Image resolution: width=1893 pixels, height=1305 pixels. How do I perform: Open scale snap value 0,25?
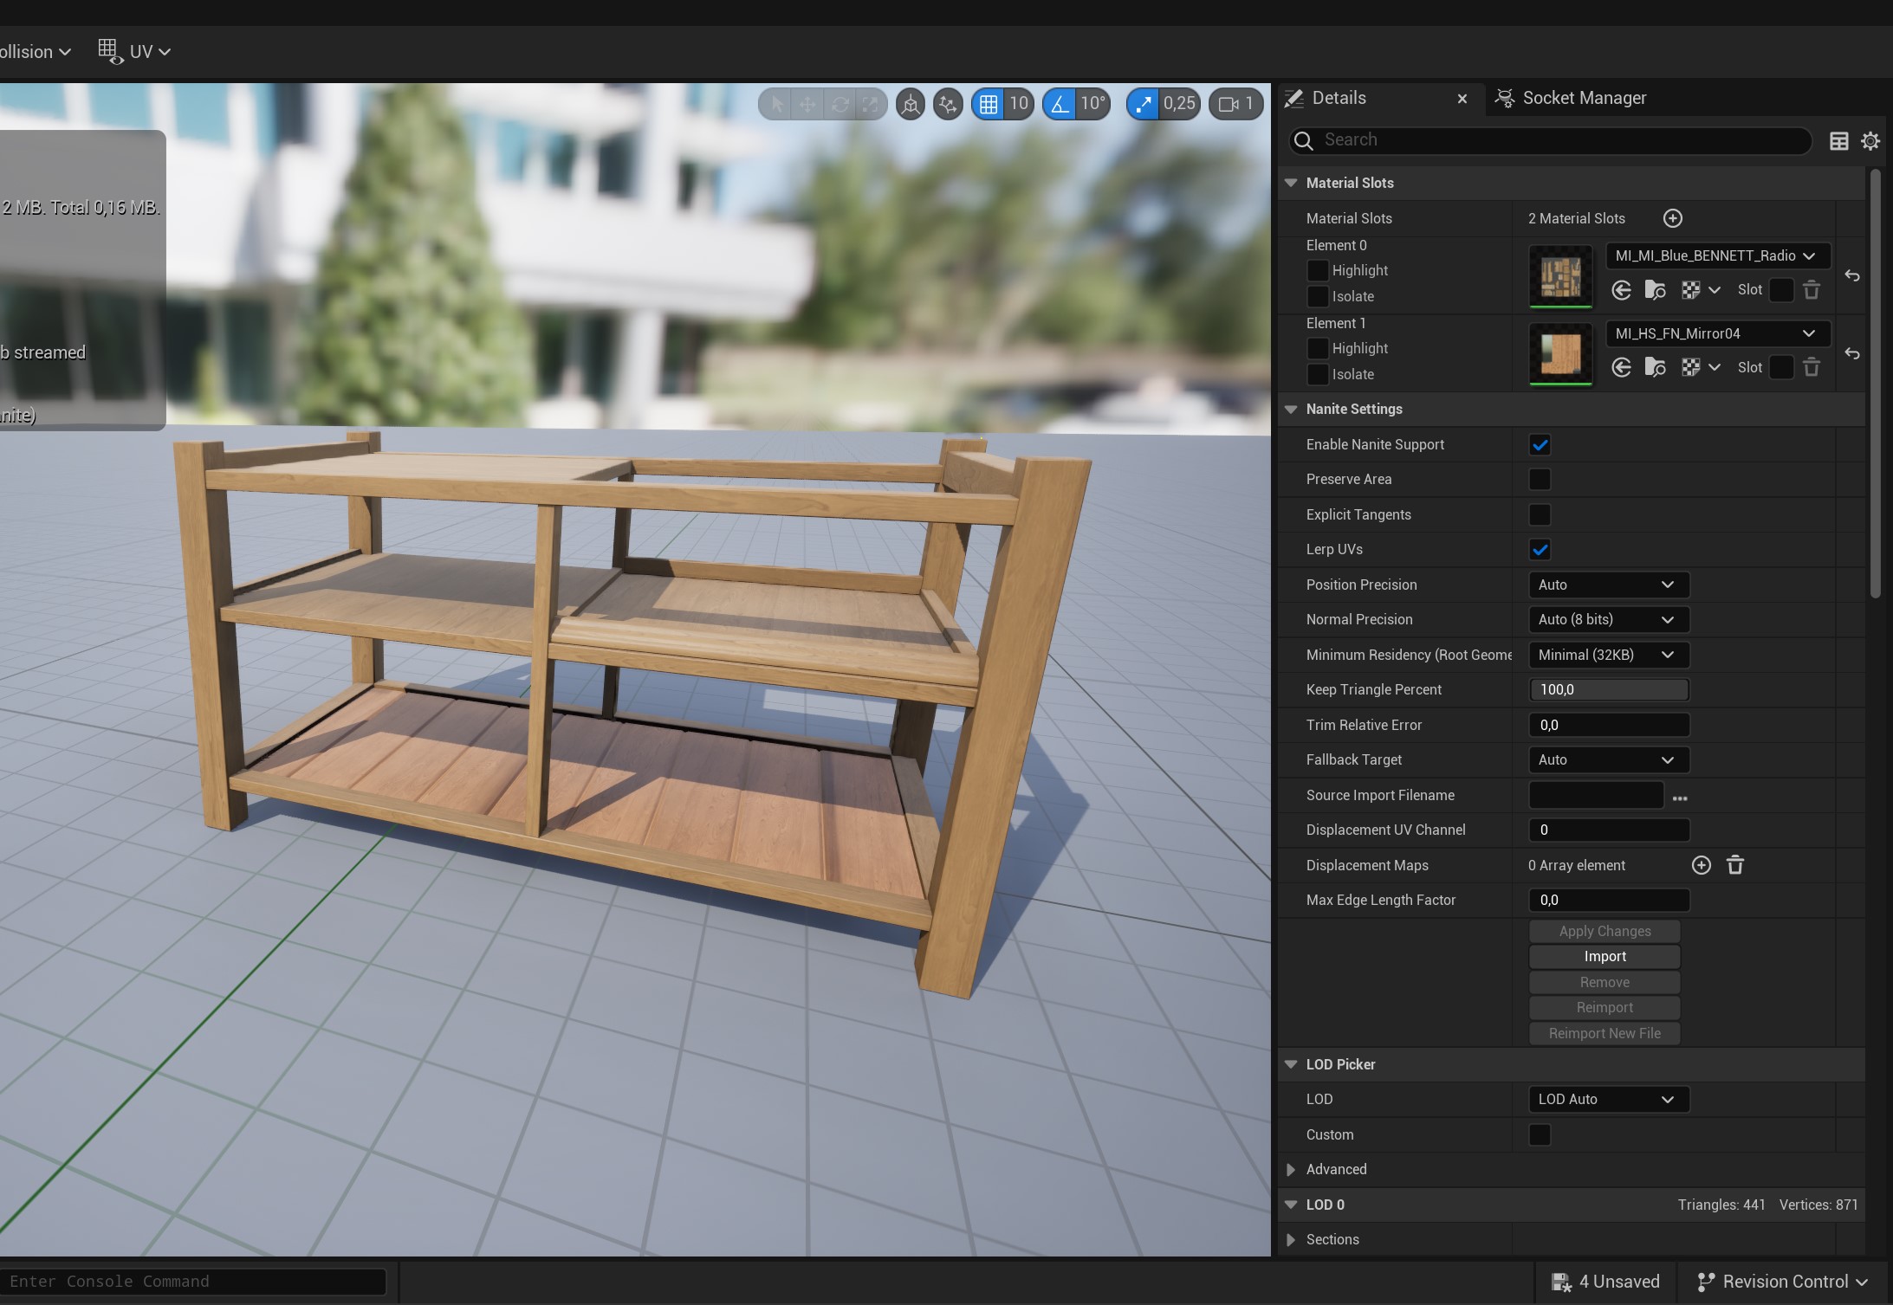(x=1179, y=104)
